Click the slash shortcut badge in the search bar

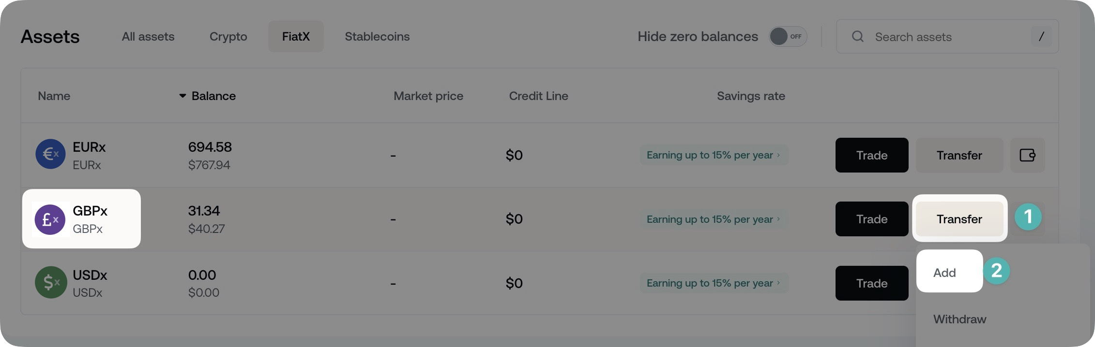point(1041,36)
